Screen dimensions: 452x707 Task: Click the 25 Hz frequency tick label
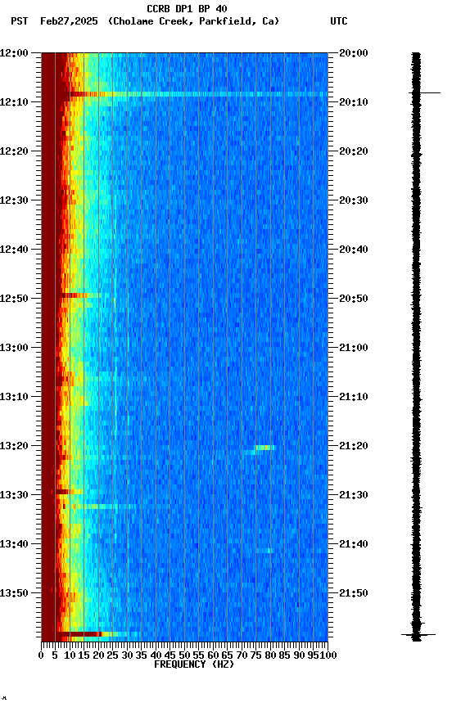[x=112, y=655]
